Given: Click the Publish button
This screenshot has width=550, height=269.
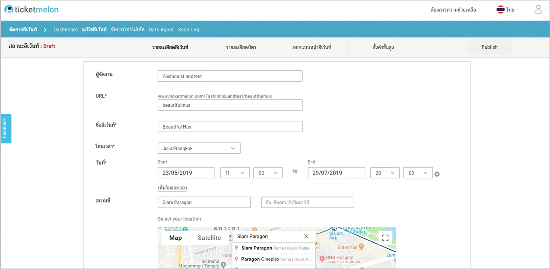Looking at the screenshot, I should point(490,47).
